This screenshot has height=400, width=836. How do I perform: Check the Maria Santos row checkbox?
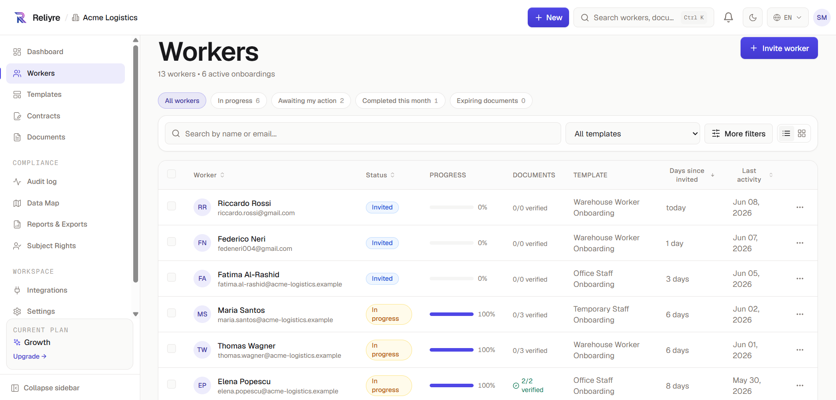172,313
